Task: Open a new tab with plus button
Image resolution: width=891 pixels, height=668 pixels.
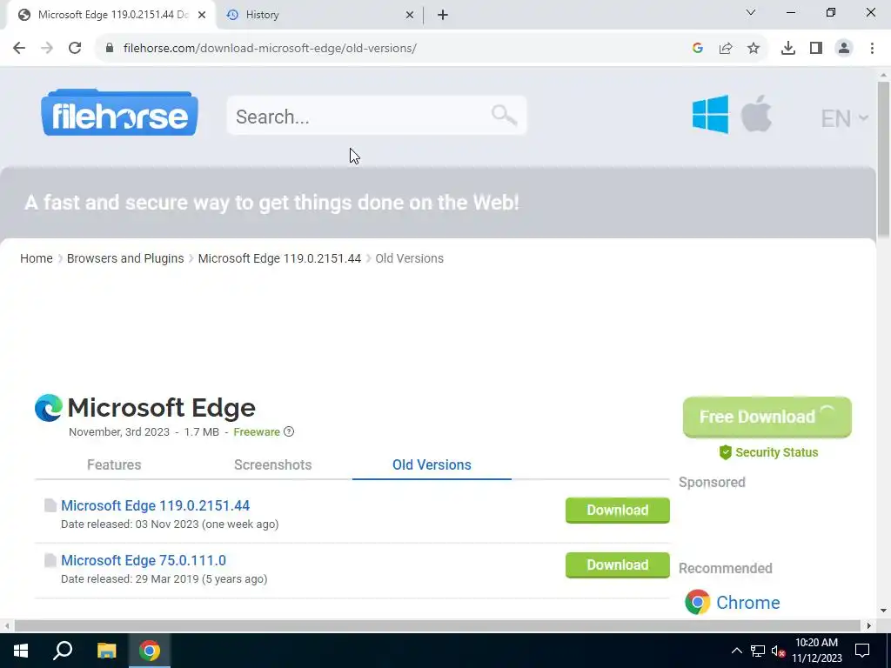Action: tap(443, 15)
